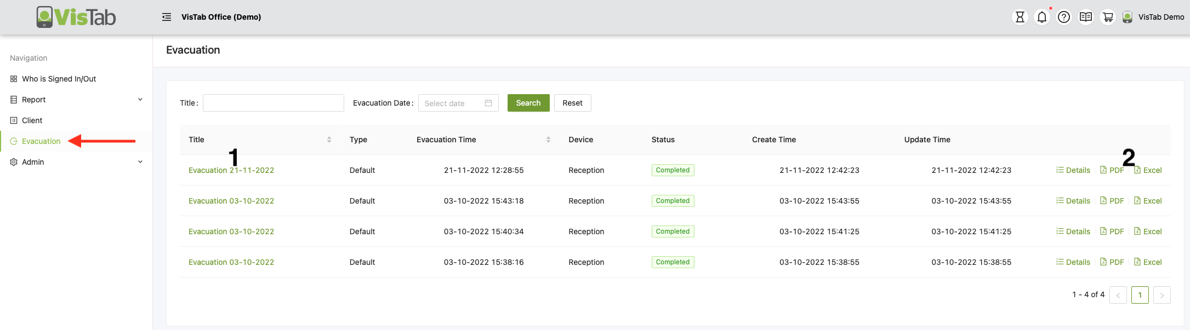Expand the Report menu
This screenshot has width=1190, height=330.
click(x=76, y=100)
